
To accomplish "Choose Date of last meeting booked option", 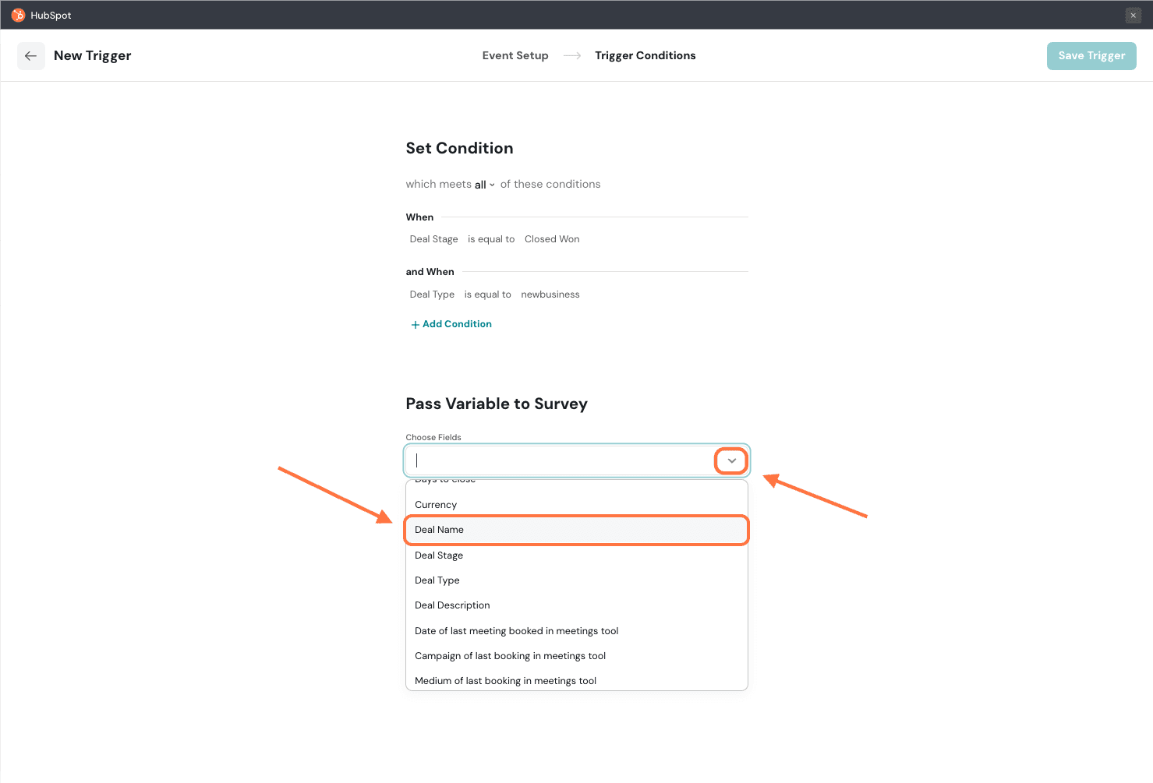I will coord(516,631).
